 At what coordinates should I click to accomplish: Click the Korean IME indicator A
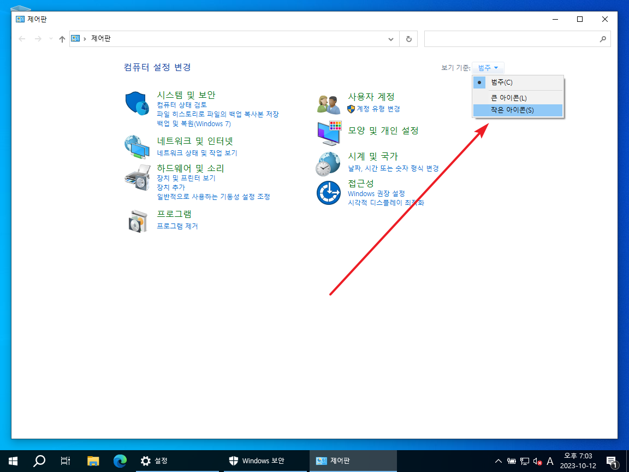point(550,462)
